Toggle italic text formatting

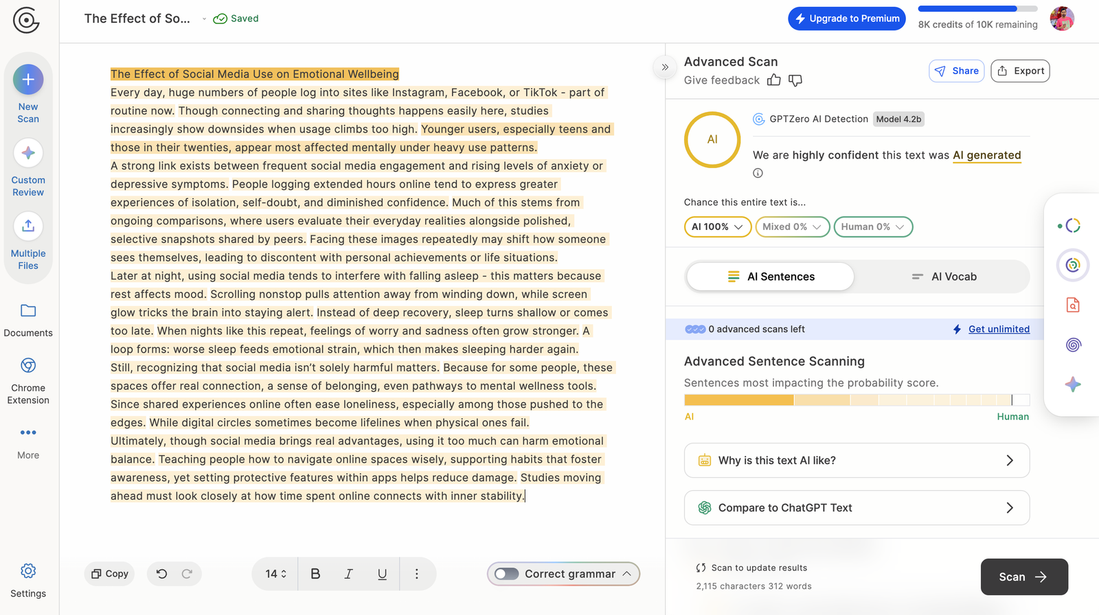348,574
